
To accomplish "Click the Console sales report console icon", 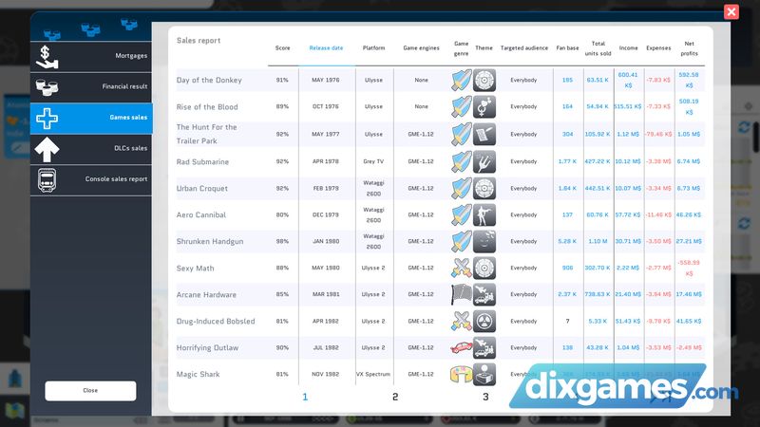I will (48, 178).
